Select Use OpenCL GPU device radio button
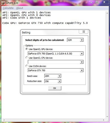Screen dimensions: 110x123 (26, 49)
